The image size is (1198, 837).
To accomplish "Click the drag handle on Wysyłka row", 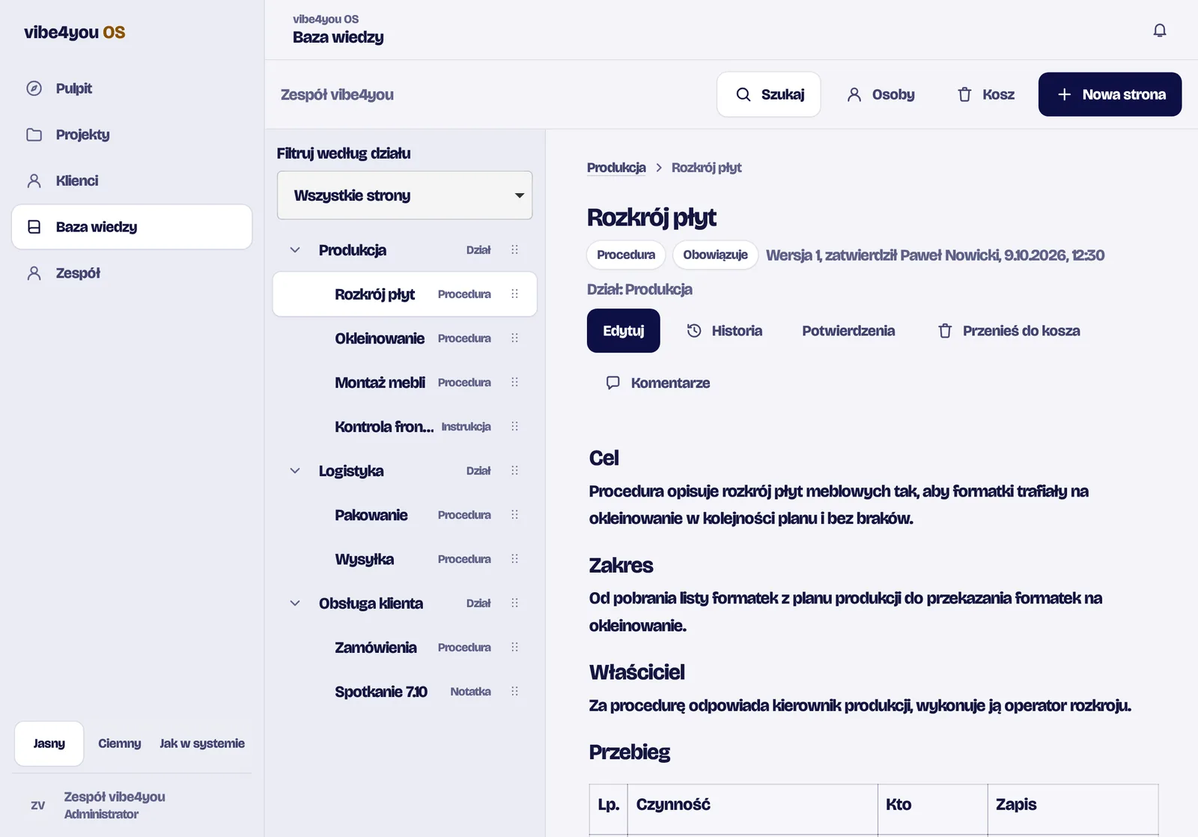I will click(514, 559).
